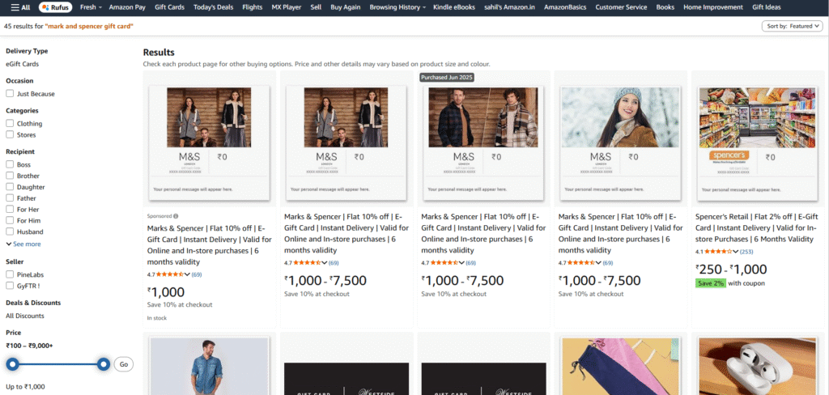Open Kindle eBooks nav item
Screen dimensions: 829x395
pos(453,7)
